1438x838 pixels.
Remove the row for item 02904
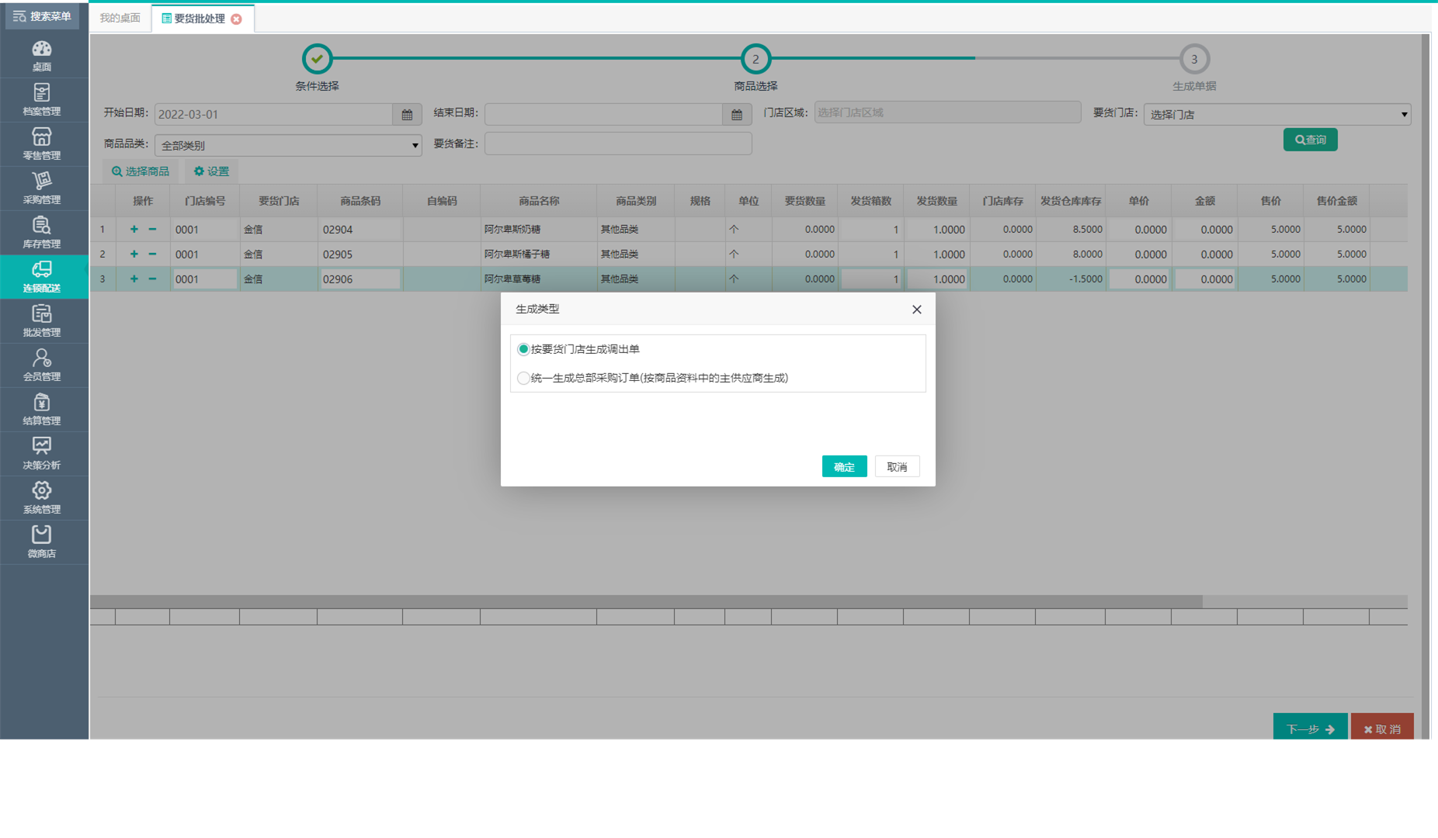pyautogui.click(x=152, y=229)
